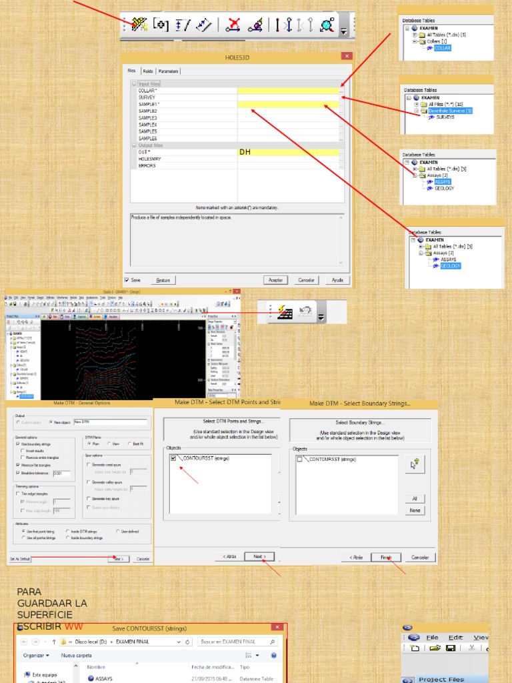Toggle the Save checkbox in HOLES3D dialog
The width and height of the screenshot is (512, 683).
[127, 280]
